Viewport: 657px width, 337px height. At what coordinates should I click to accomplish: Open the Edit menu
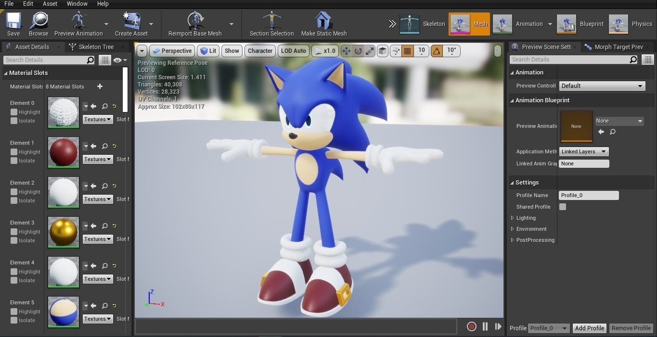pos(28,4)
